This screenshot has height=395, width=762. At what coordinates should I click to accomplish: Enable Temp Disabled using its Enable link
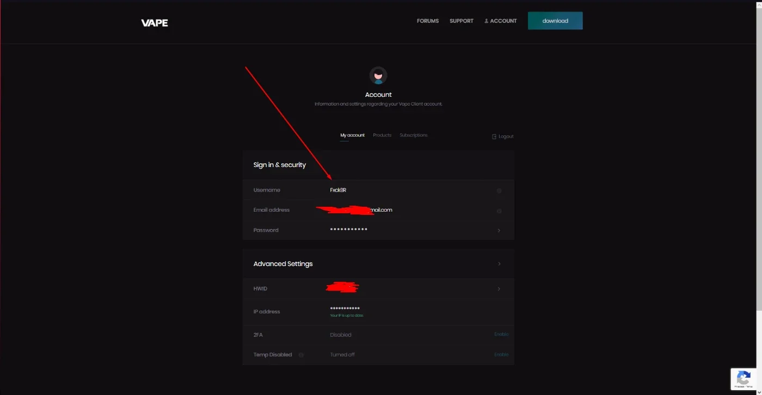(x=501, y=354)
